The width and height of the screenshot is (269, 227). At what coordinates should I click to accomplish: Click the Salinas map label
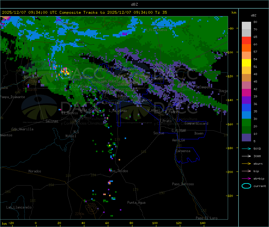point(52,121)
